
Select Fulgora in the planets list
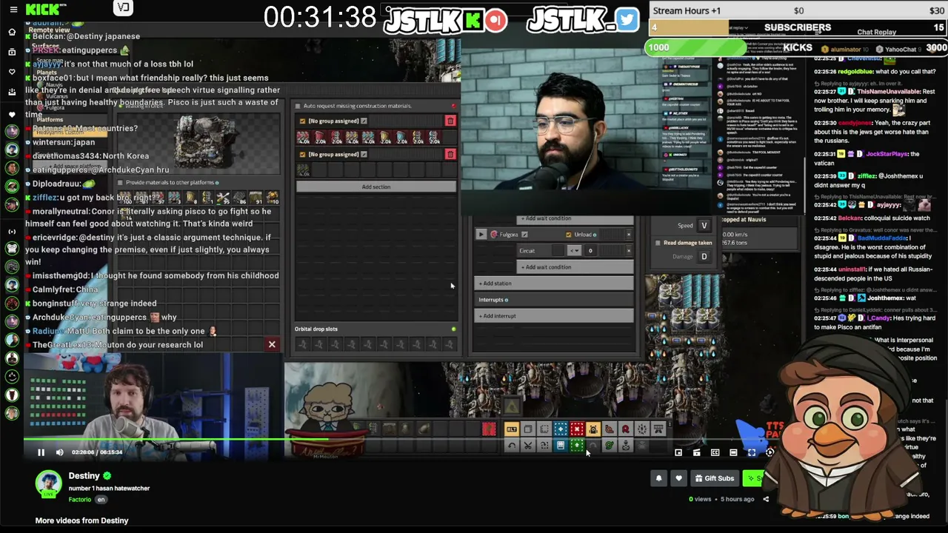point(56,108)
